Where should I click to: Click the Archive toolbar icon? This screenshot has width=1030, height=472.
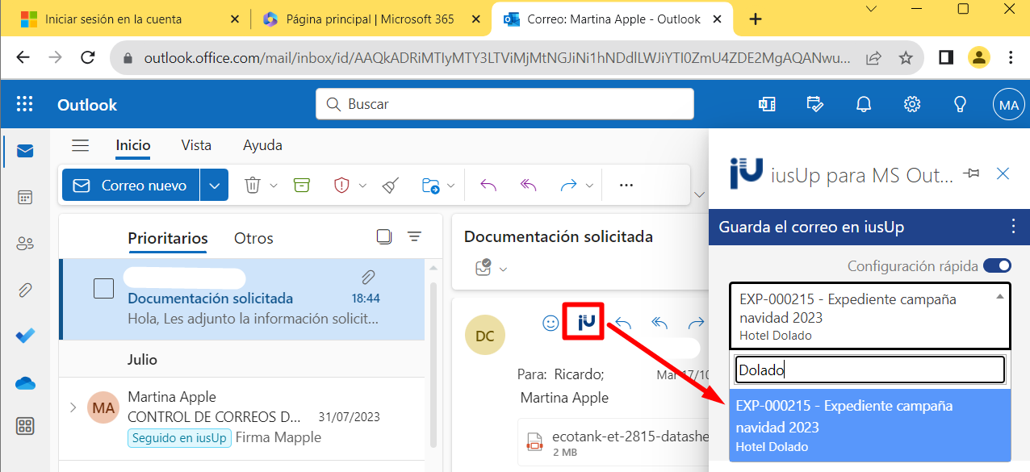tap(301, 185)
